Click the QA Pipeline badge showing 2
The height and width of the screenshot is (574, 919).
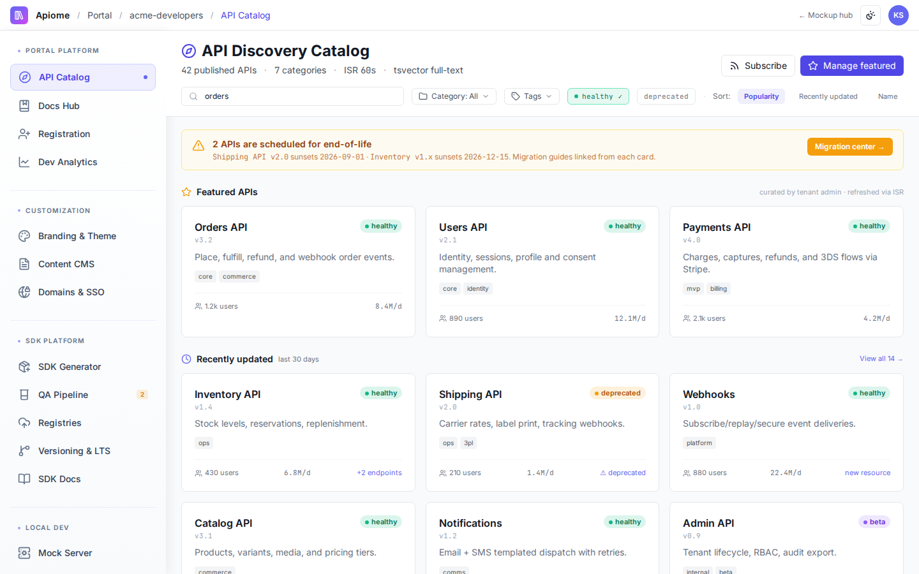(142, 395)
